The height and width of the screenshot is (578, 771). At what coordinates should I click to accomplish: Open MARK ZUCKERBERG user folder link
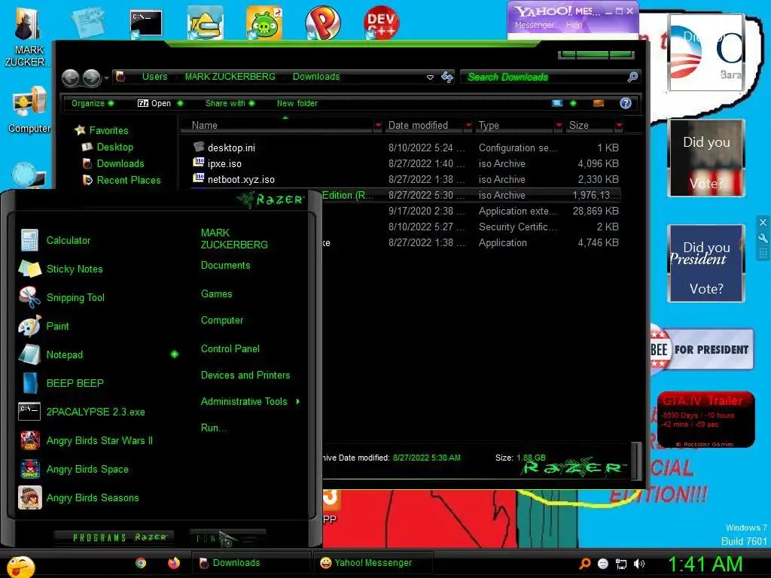[x=234, y=239]
